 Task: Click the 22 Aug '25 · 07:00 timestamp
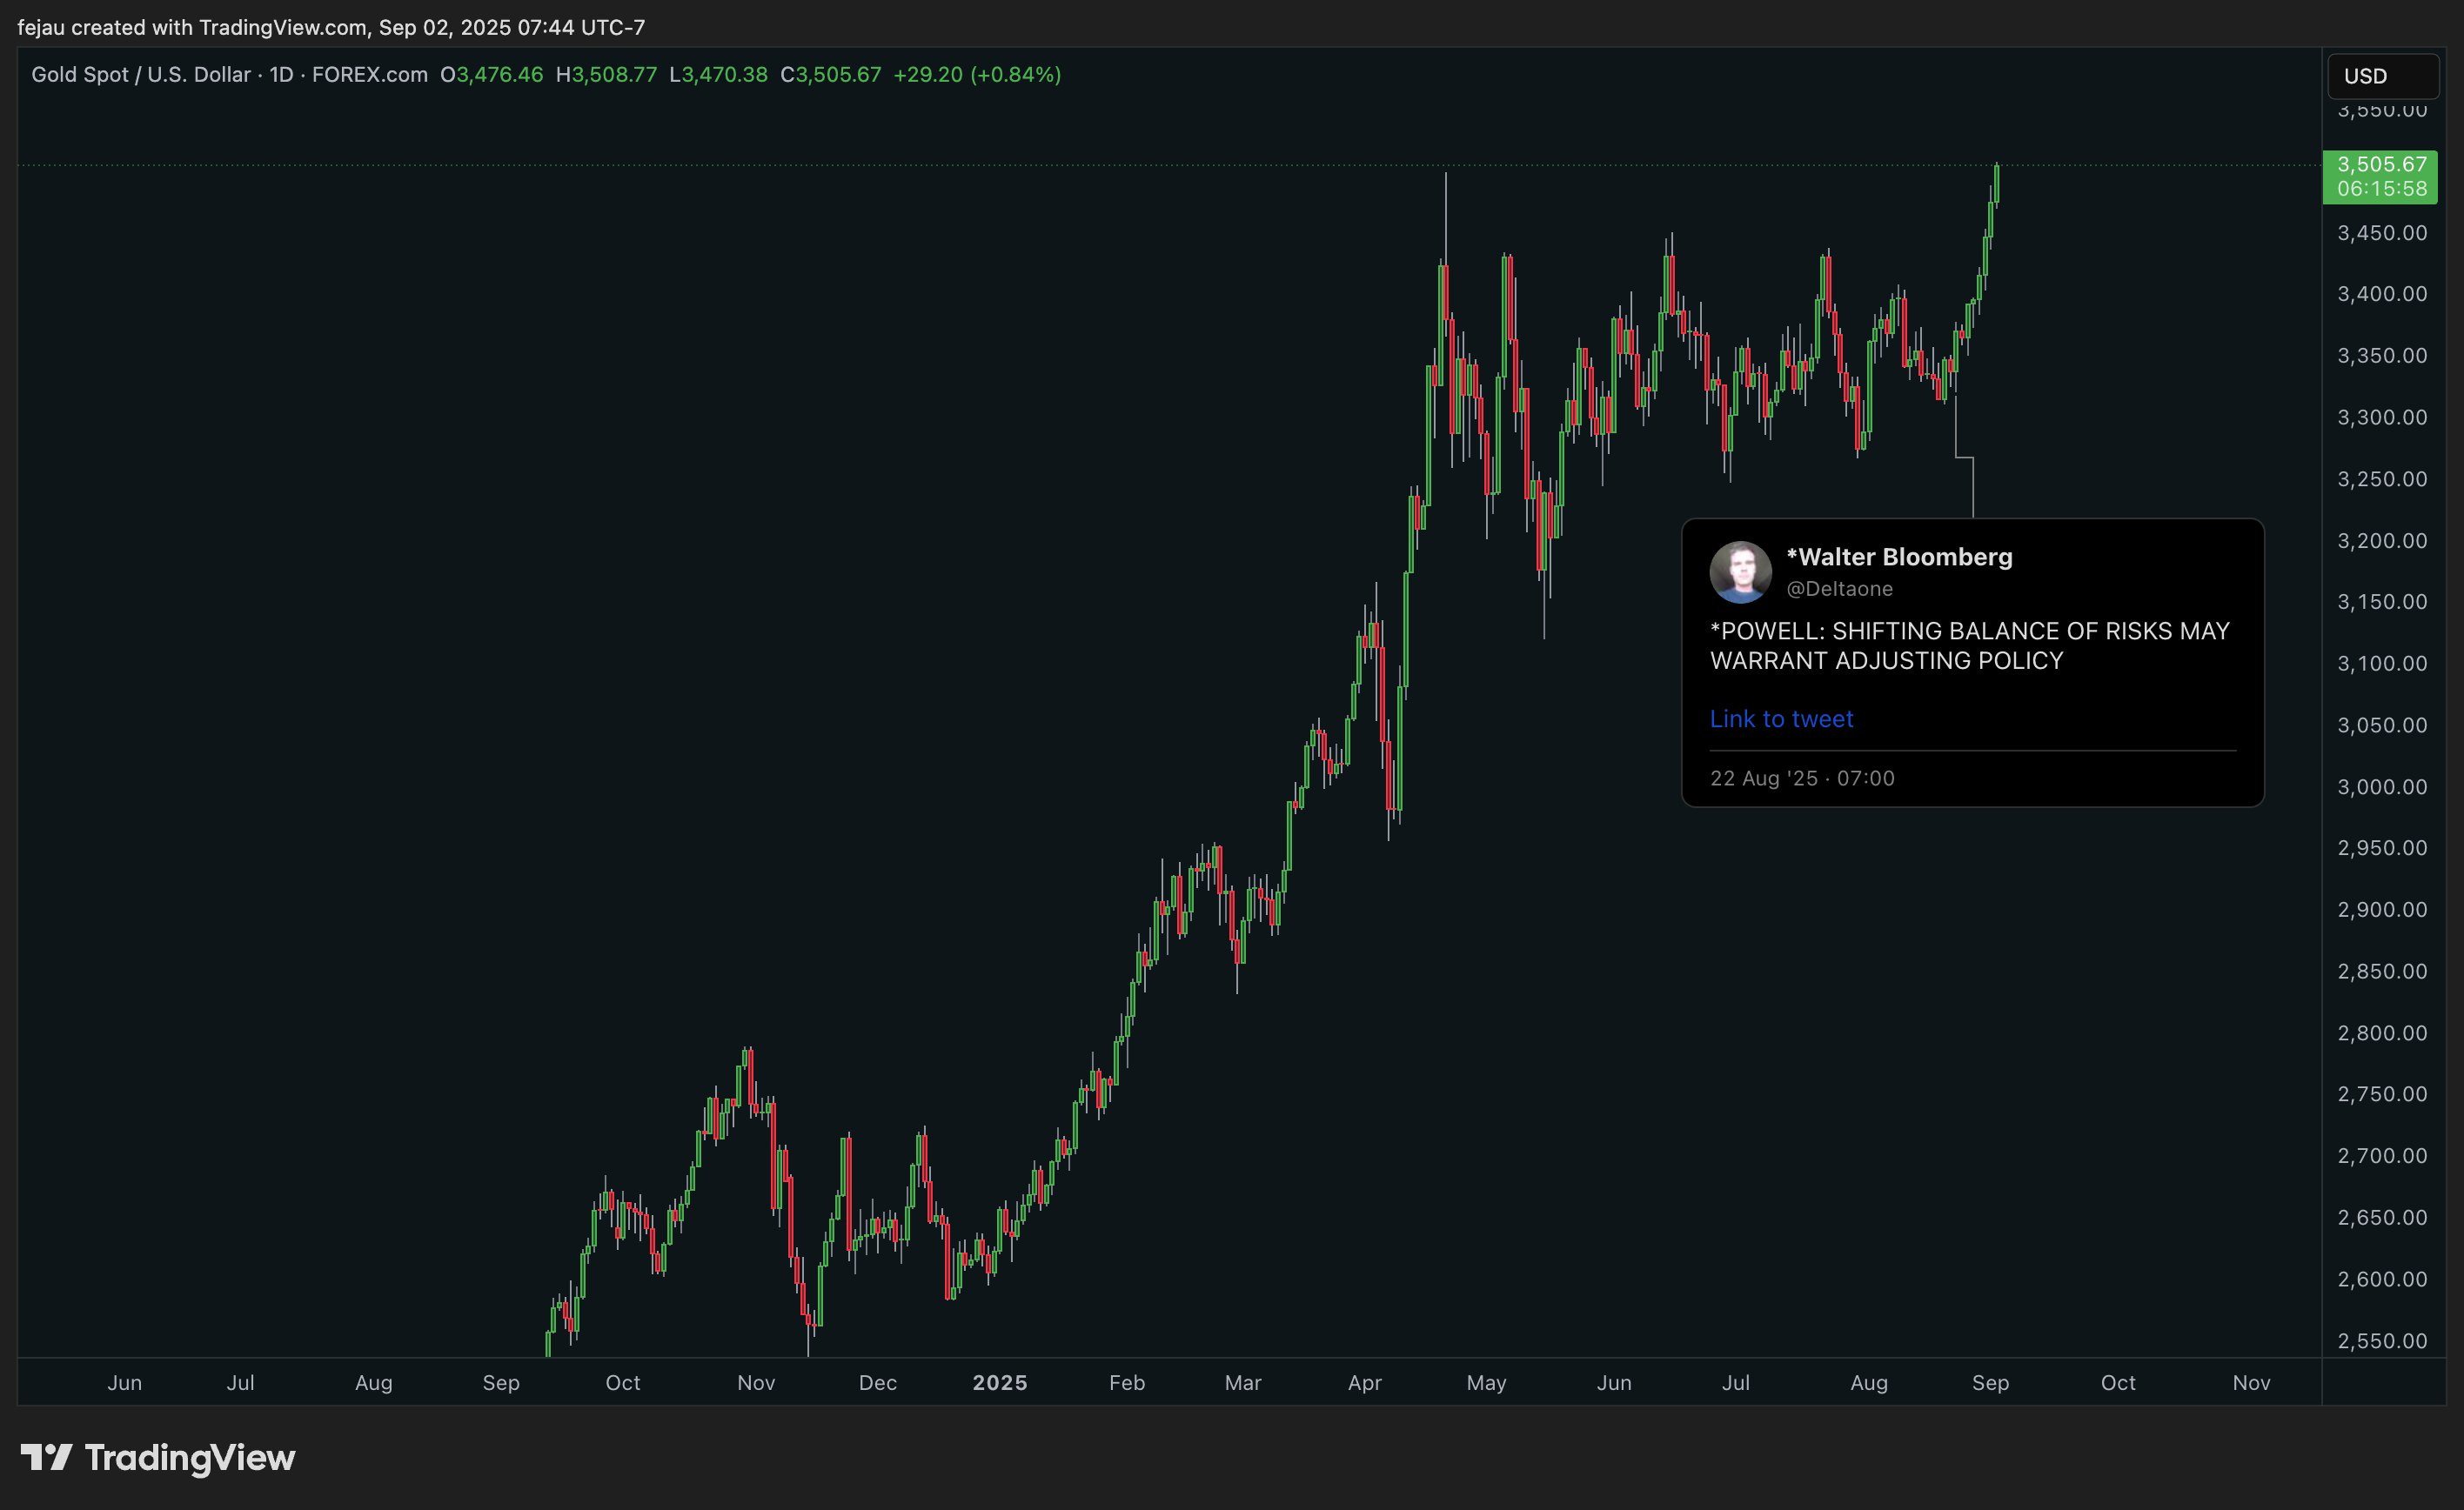pos(1802,778)
